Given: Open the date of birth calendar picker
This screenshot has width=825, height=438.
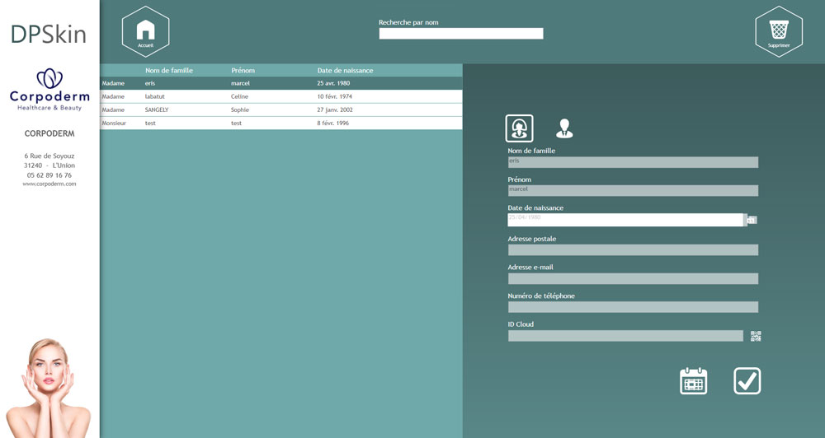Looking at the screenshot, I should 752,220.
